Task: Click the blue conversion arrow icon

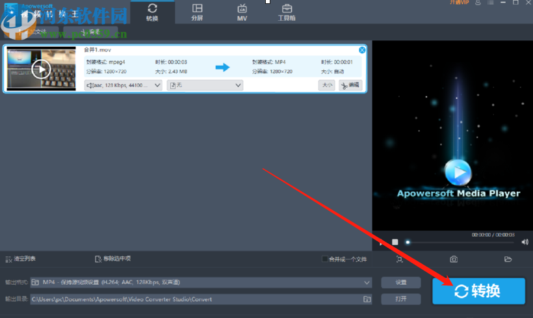Action: [223, 67]
